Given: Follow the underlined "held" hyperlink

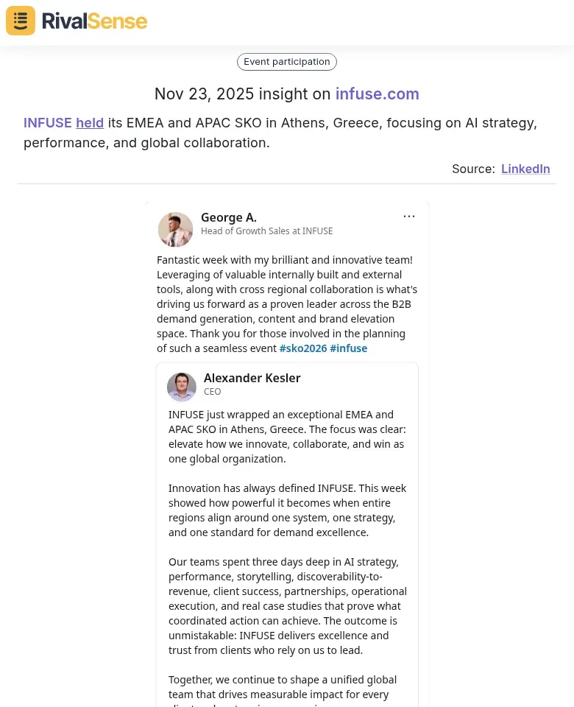Looking at the screenshot, I should pos(90,122).
